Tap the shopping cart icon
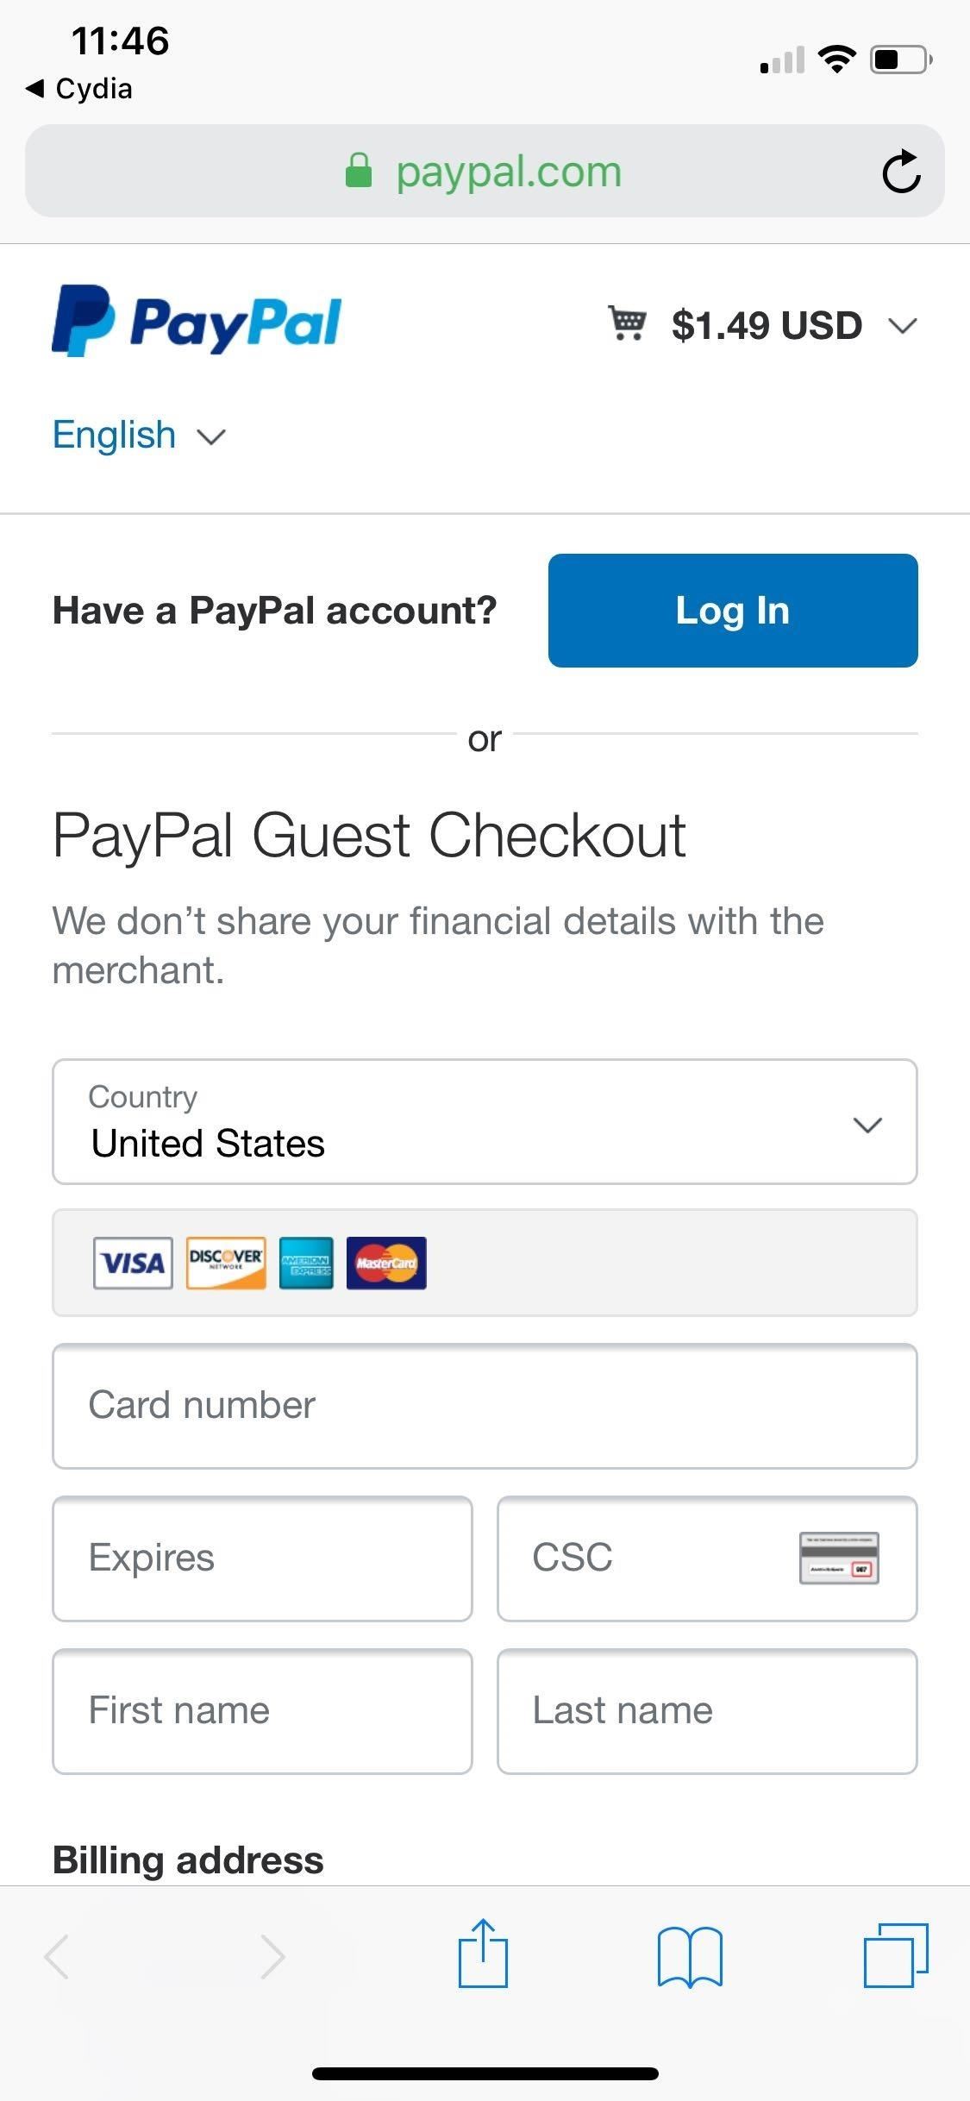Image resolution: width=970 pixels, height=2101 pixels. click(x=627, y=324)
